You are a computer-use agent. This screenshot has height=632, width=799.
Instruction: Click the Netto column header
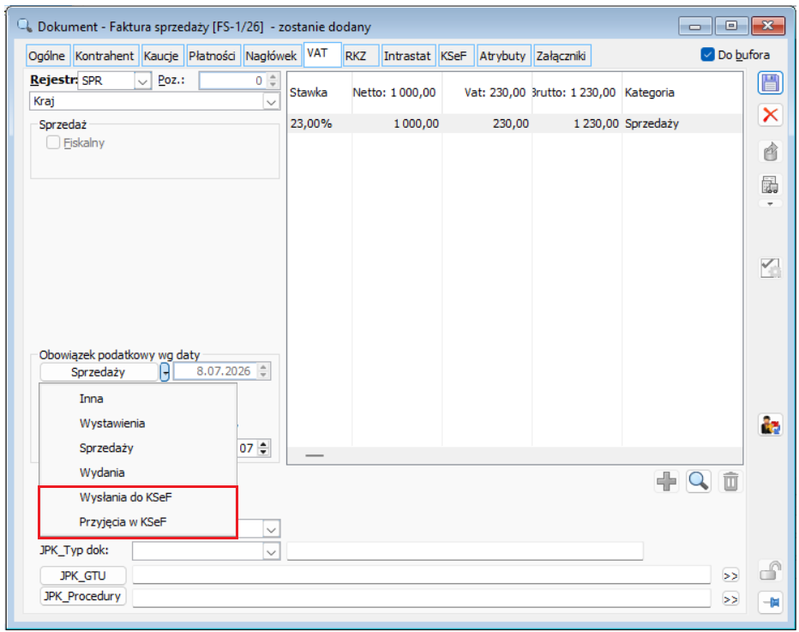pos(397,93)
